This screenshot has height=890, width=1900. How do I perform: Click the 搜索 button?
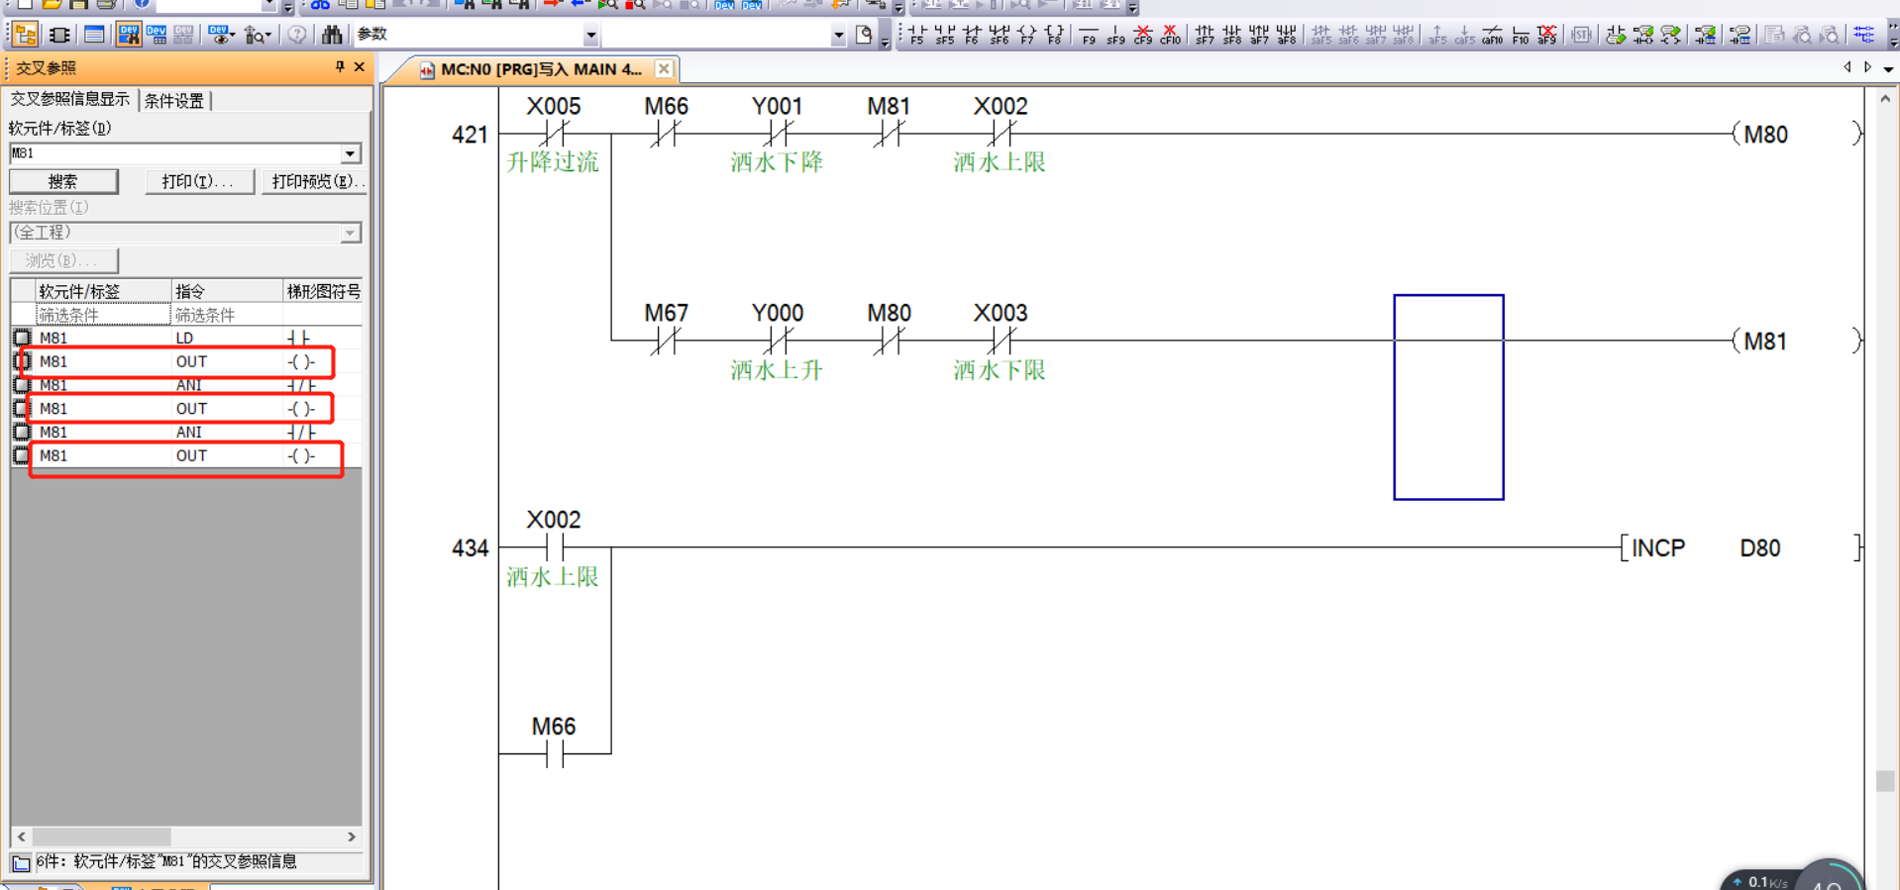click(63, 181)
